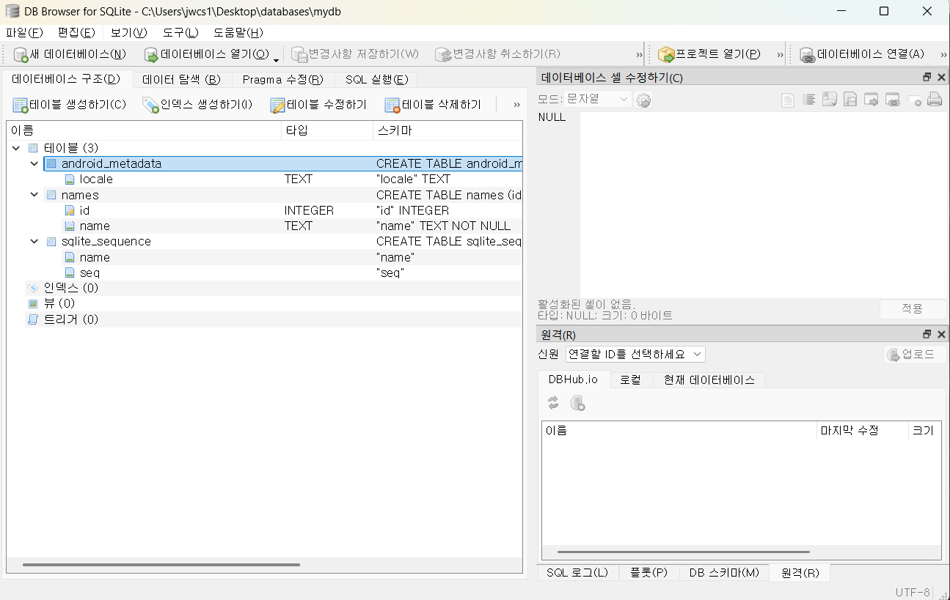
Task: Open the 편집(E) menu
Action: pos(76,33)
